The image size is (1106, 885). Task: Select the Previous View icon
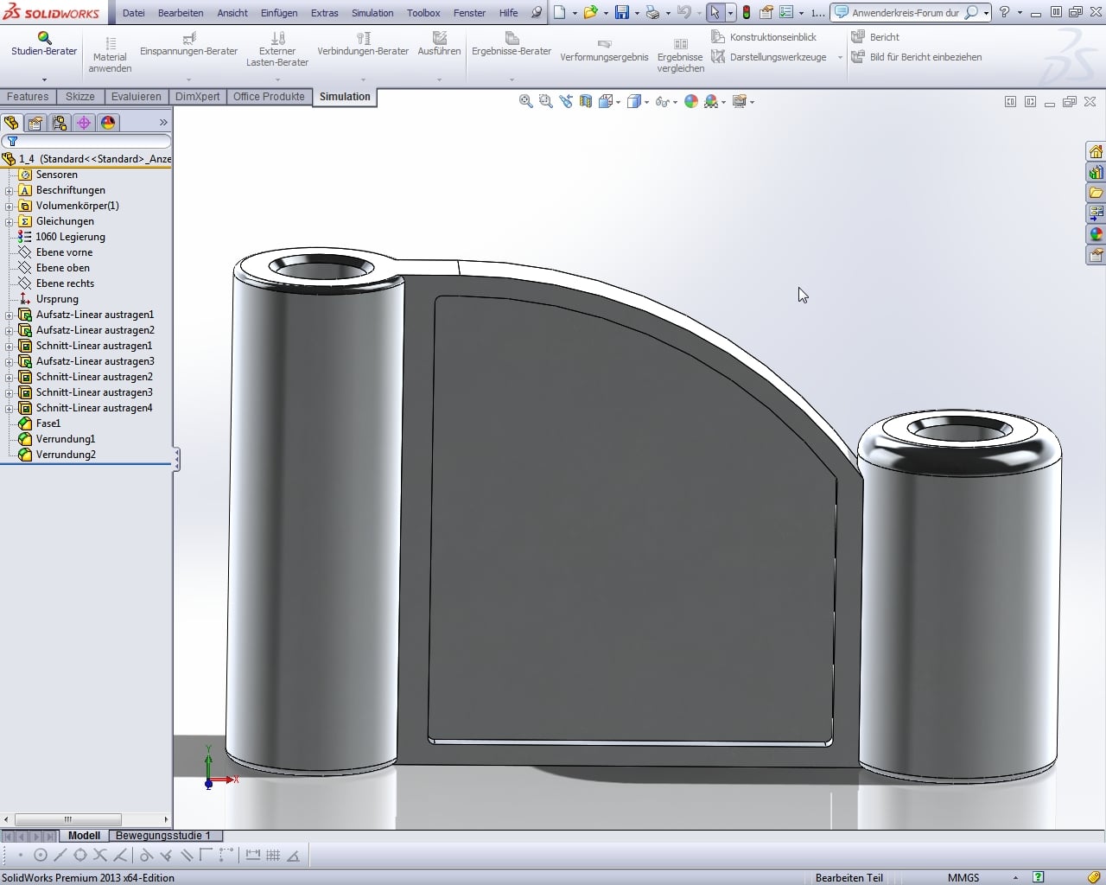tap(566, 101)
